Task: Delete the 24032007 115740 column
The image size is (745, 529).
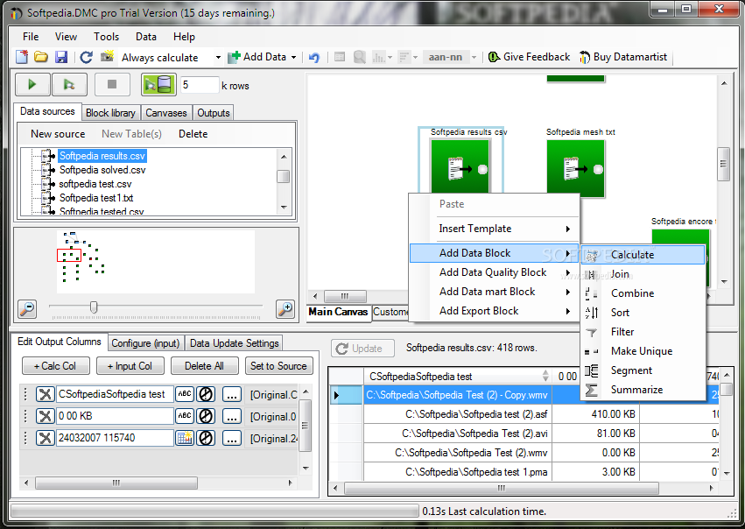Action: point(46,438)
